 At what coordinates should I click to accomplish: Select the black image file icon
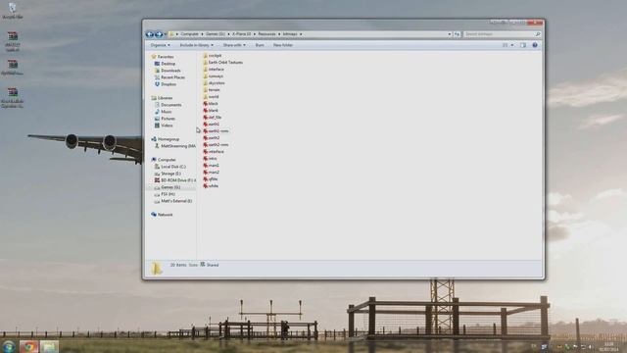pyautogui.click(x=205, y=104)
